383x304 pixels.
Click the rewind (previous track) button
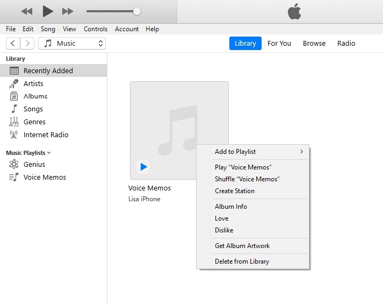tap(27, 11)
